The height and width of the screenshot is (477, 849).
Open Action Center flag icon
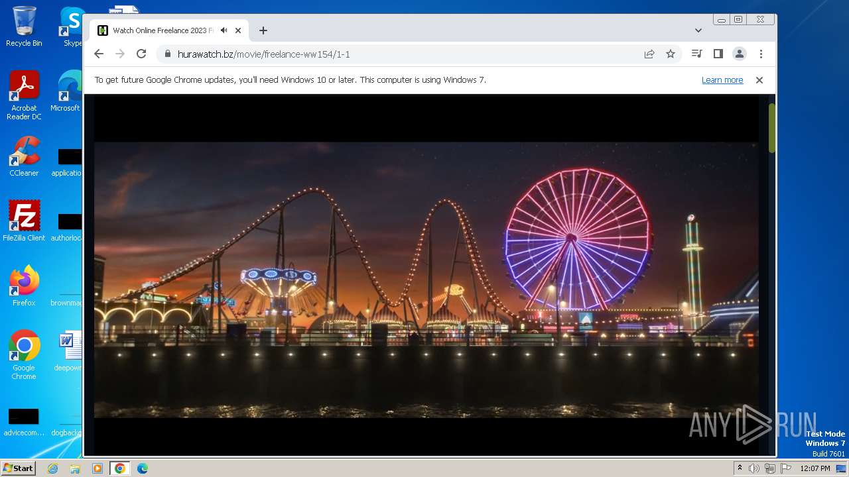tap(785, 468)
